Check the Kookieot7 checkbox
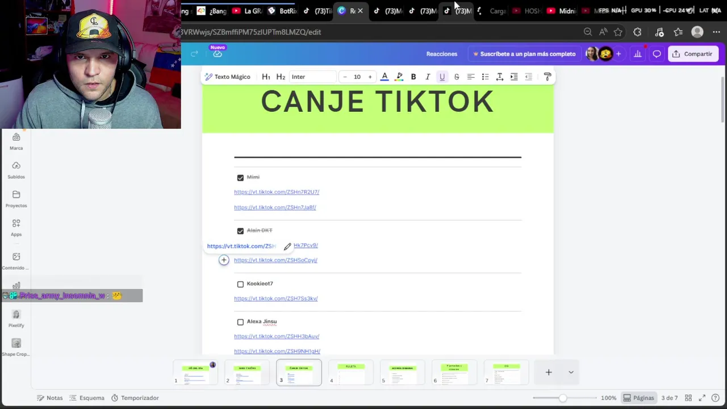Image resolution: width=727 pixels, height=409 pixels. tap(240, 284)
